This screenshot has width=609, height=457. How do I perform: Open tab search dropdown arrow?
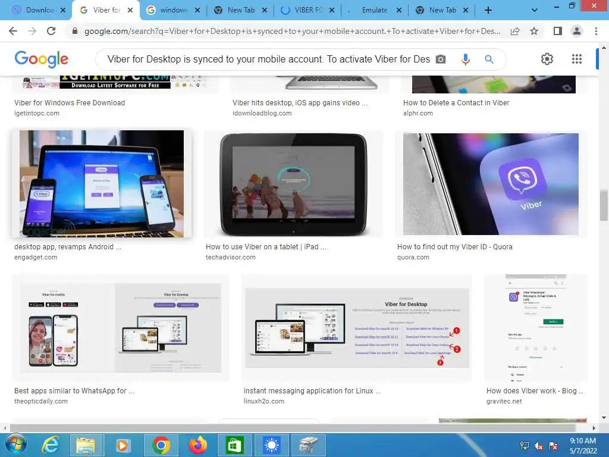click(x=535, y=10)
